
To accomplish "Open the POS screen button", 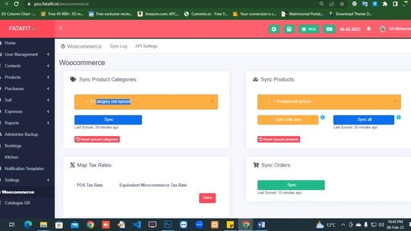I will [x=309, y=29].
